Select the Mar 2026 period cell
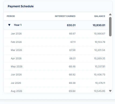This screenshot has width=115, height=104. 16,50
